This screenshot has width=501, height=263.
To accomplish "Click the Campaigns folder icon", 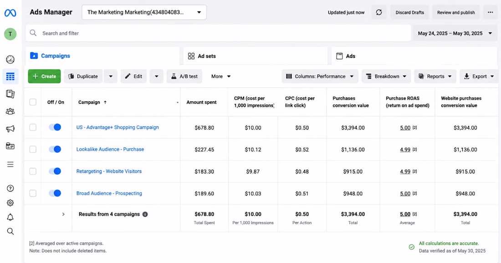I will (34, 56).
